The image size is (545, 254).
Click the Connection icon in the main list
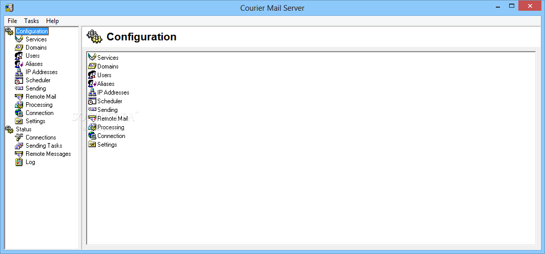coord(92,135)
